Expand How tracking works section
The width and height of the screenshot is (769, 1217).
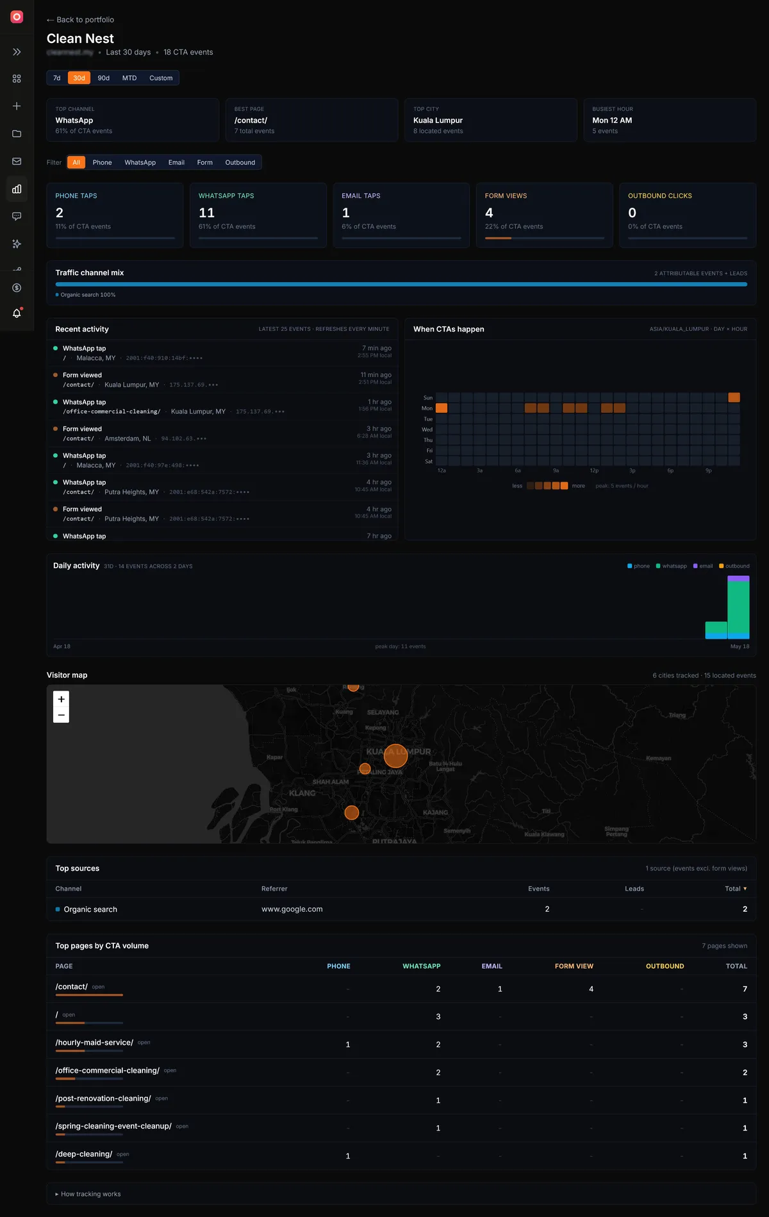(x=88, y=1194)
